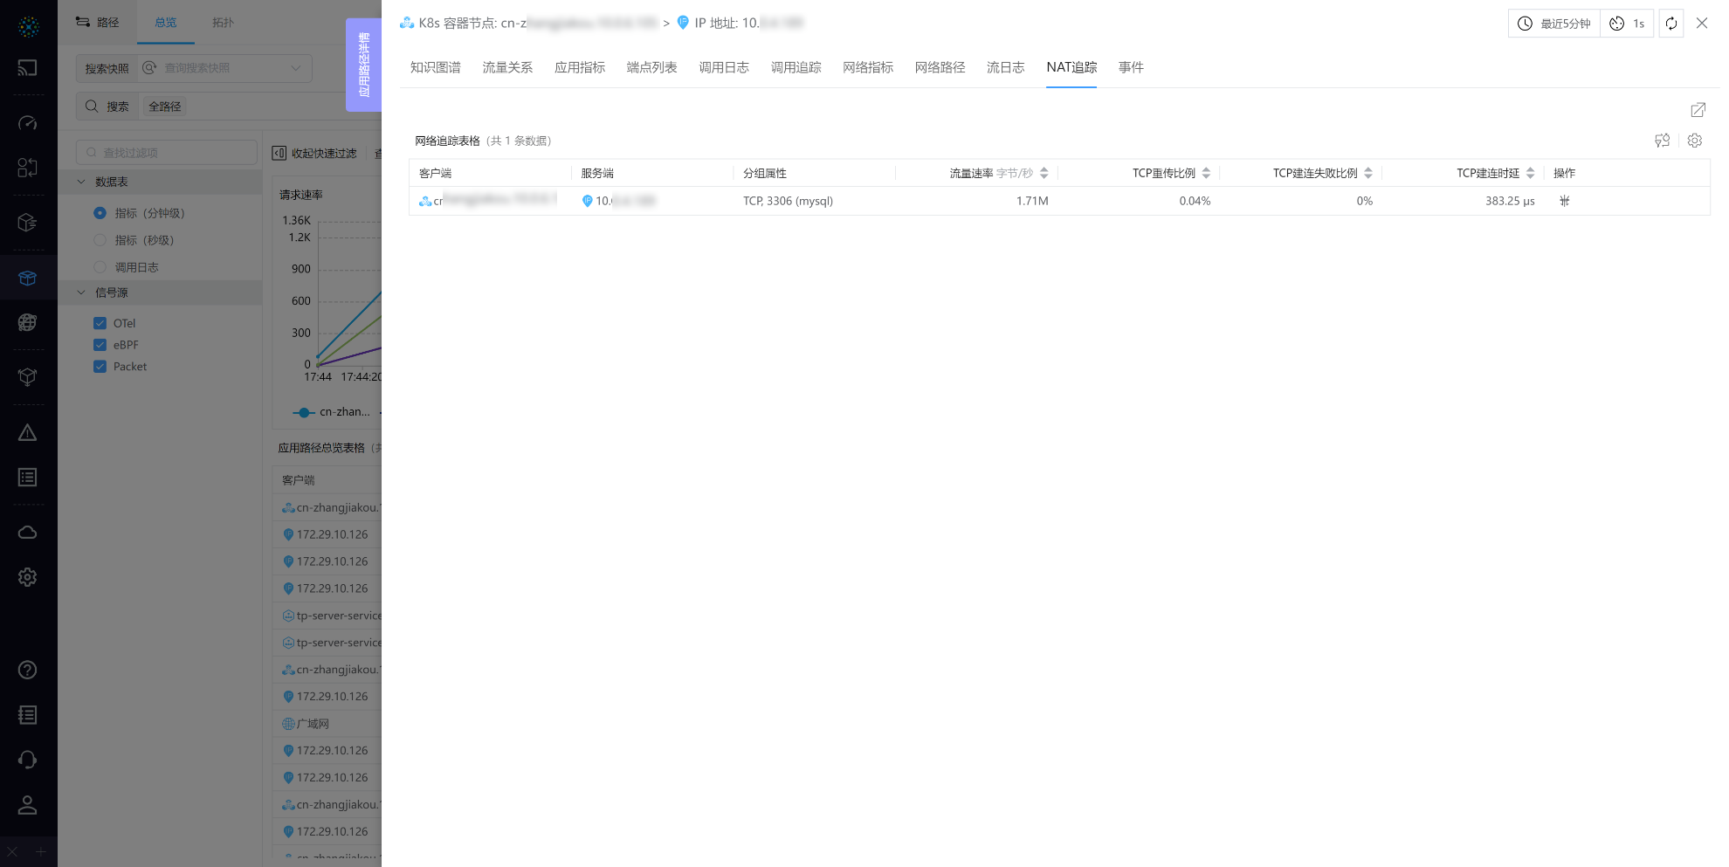1729x867 pixels.
Task: Switch to the 调用追踪 tab
Action: pyautogui.click(x=796, y=67)
